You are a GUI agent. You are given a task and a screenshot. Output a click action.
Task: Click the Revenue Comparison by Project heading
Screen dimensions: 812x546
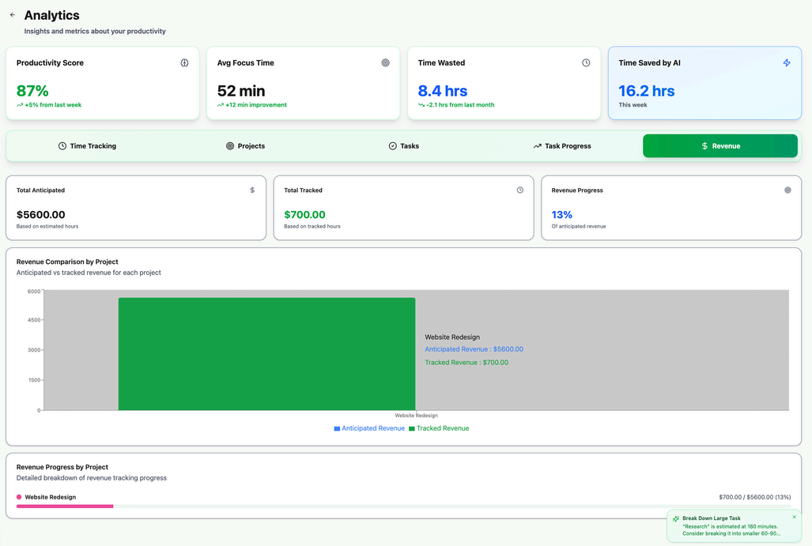(x=67, y=262)
